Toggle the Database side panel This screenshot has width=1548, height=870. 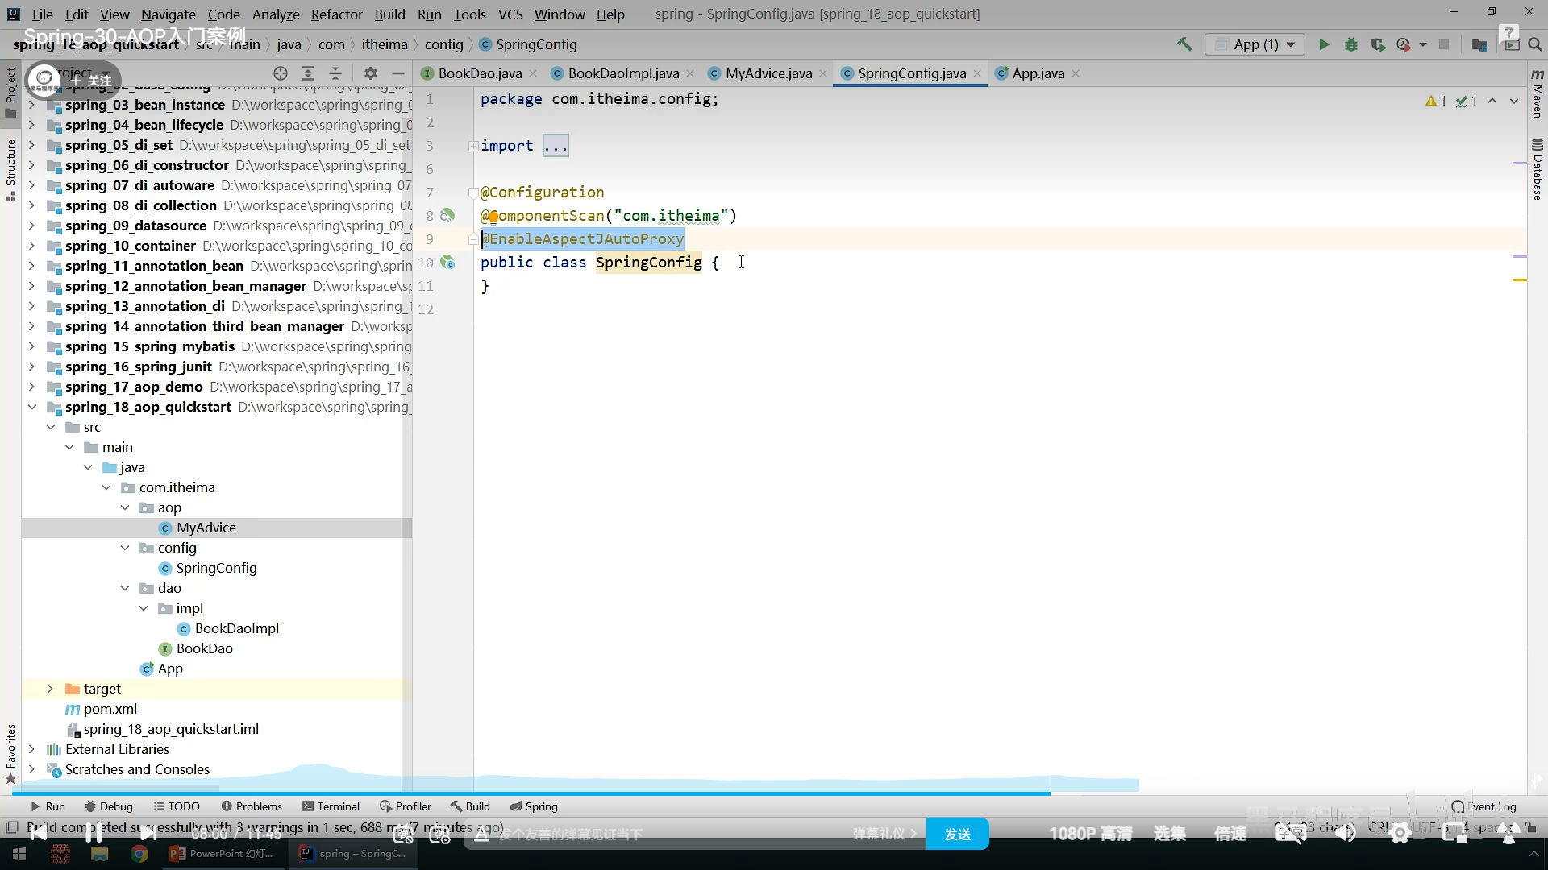(1538, 171)
